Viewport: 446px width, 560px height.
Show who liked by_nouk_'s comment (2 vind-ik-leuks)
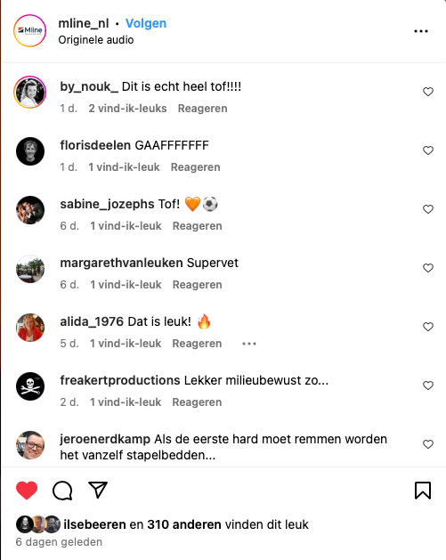click(127, 109)
